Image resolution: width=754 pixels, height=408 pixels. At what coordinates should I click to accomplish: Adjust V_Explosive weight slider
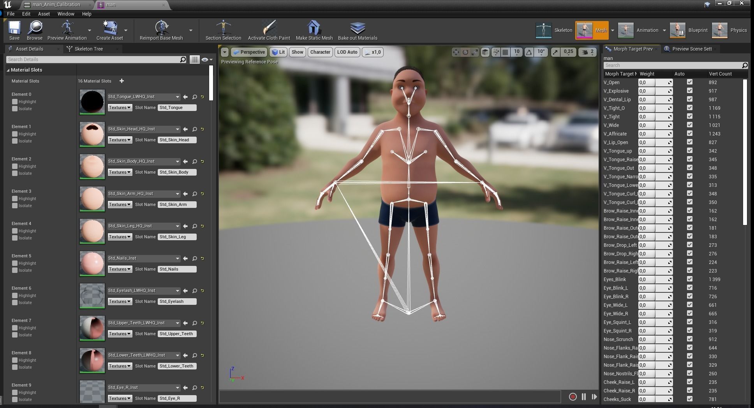click(655, 91)
